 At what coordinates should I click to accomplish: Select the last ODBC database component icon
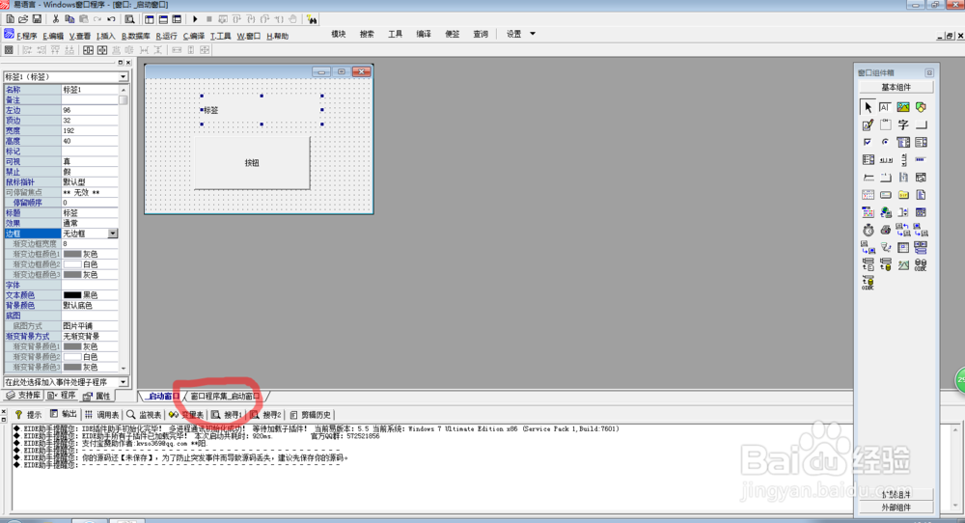coord(868,283)
